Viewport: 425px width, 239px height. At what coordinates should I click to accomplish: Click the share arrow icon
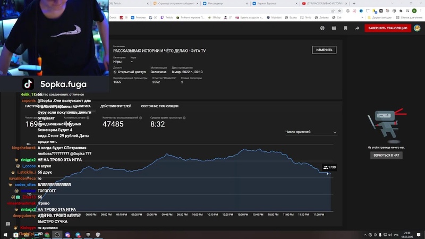357,28
